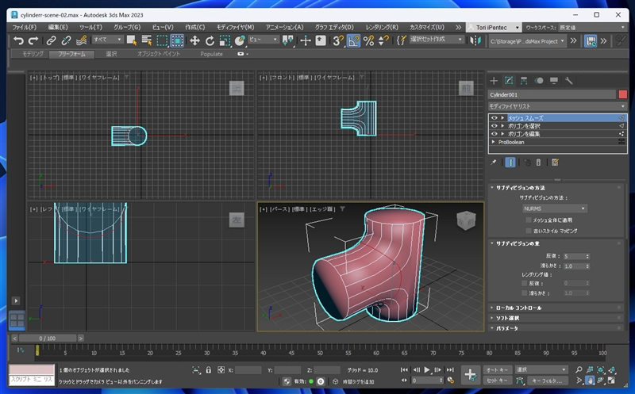Click Configure Modifier Sets icon

(555, 163)
